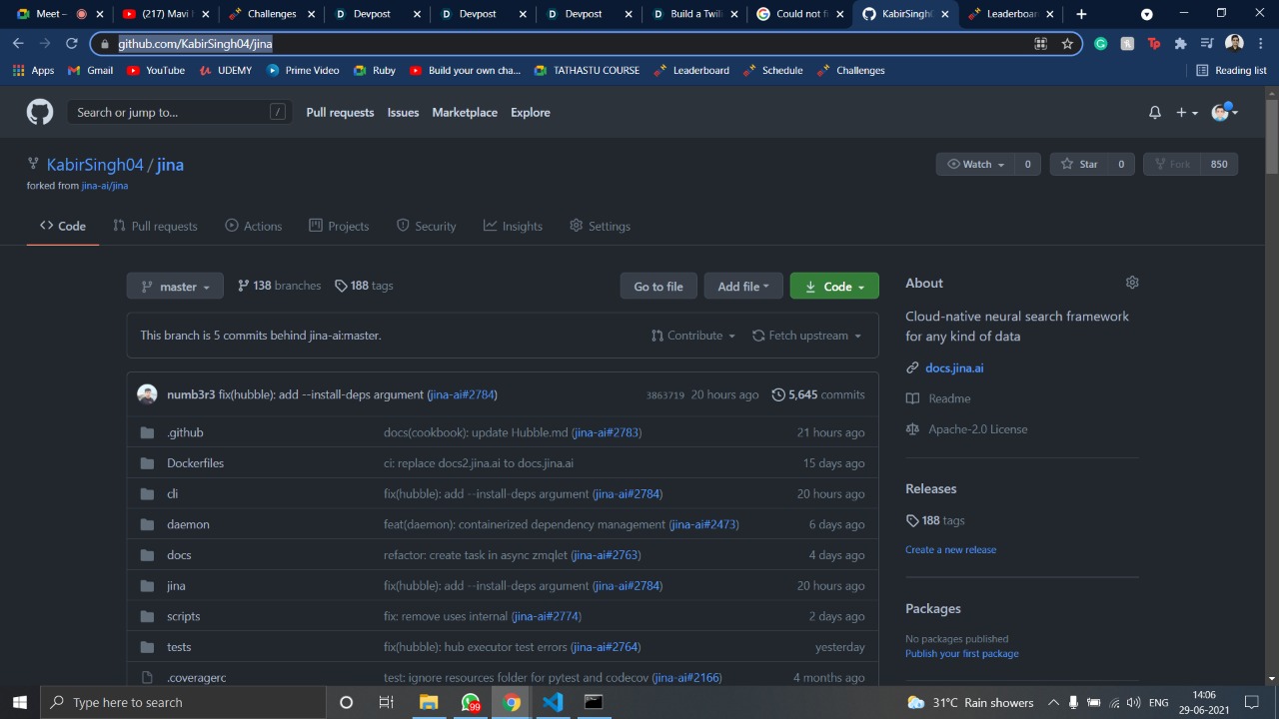Click Apache-2.0 License link
The height and width of the screenshot is (719, 1279).
coord(977,429)
